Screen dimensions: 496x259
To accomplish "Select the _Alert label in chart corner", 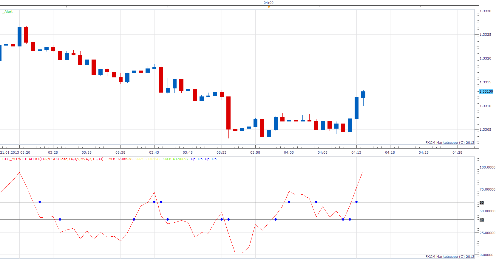I will coord(8,12).
